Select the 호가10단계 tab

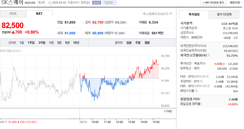point(224,14)
